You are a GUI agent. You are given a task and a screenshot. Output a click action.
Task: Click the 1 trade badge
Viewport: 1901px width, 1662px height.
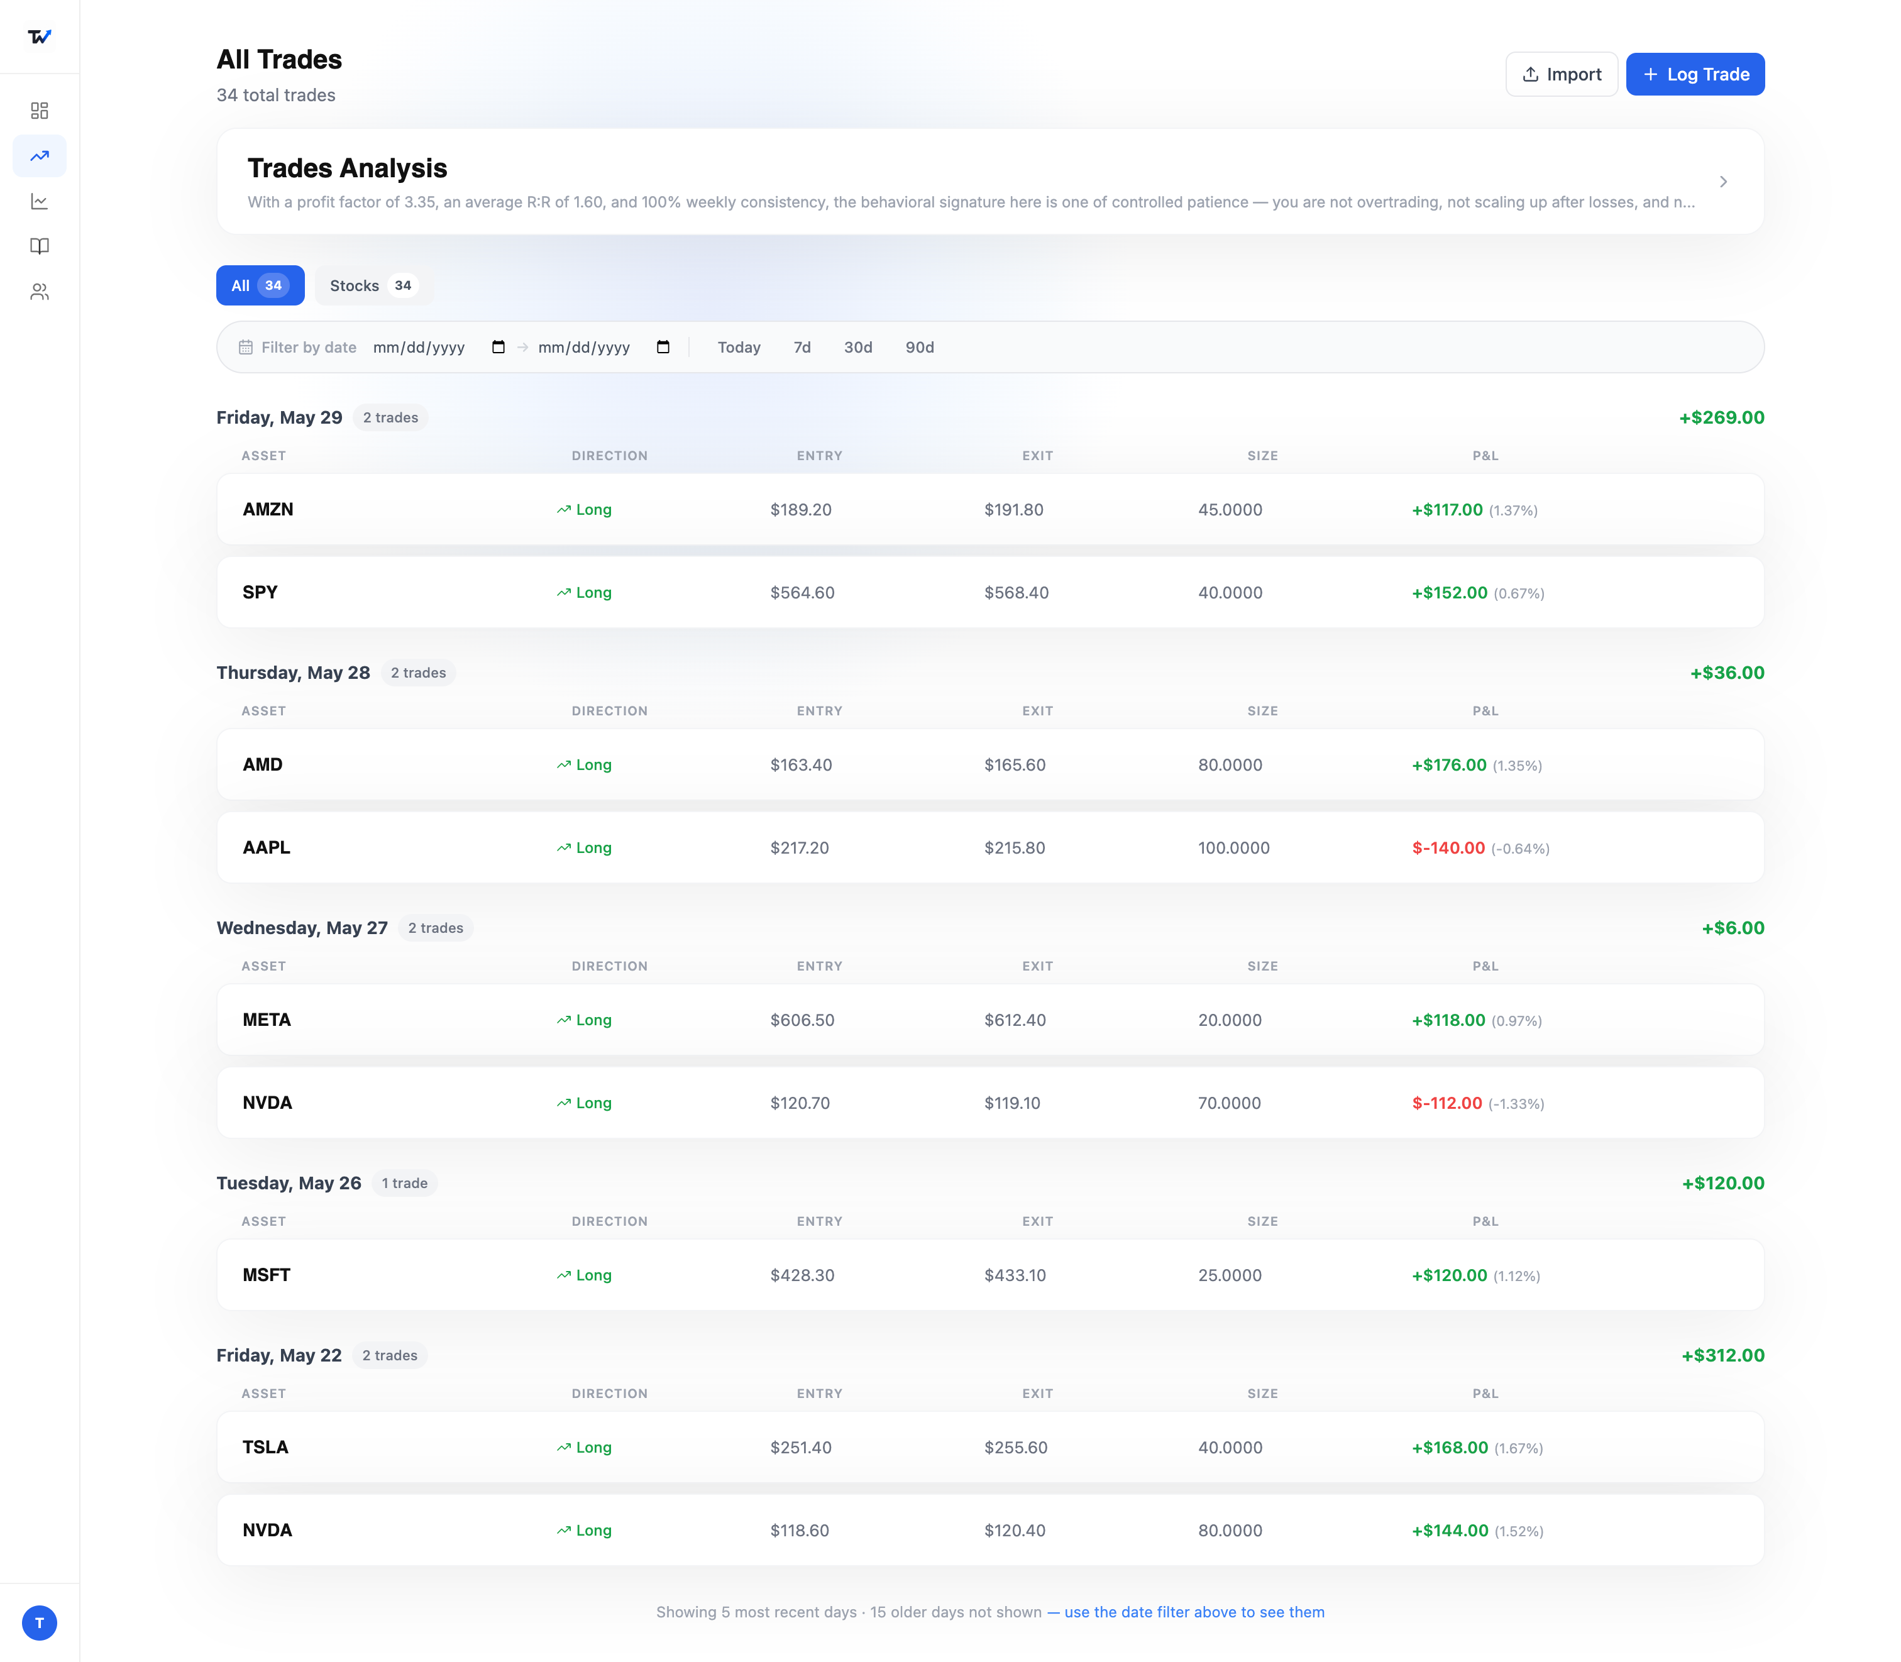pyautogui.click(x=404, y=1184)
